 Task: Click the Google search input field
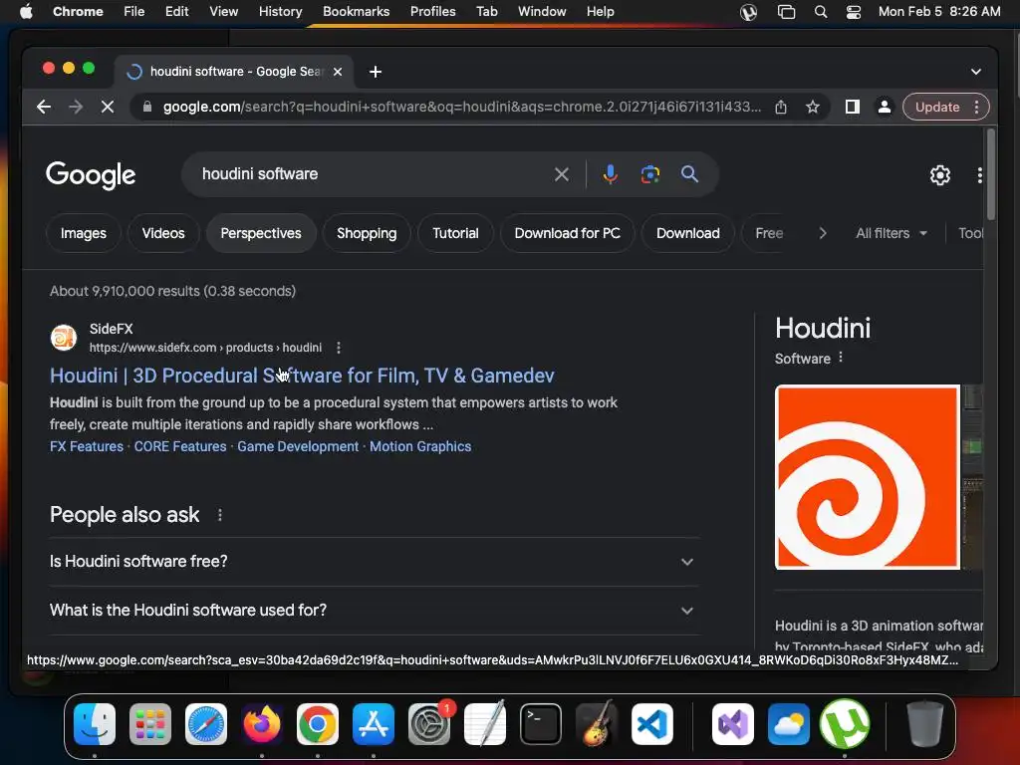pyautogui.click(x=371, y=174)
